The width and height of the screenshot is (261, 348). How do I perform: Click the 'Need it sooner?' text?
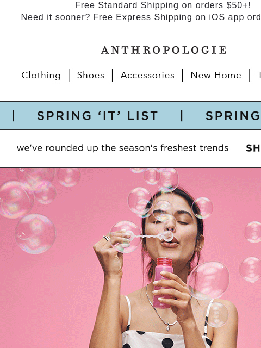pyautogui.click(x=55, y=17)
